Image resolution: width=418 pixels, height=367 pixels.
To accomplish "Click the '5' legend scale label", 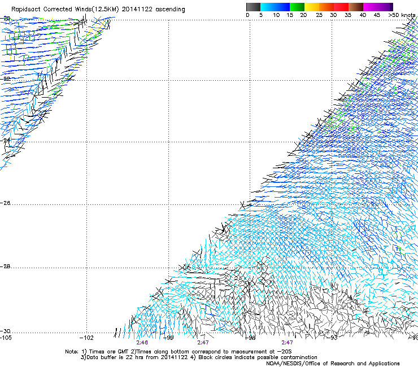I will pyautogui.click(x=261, y=15).
